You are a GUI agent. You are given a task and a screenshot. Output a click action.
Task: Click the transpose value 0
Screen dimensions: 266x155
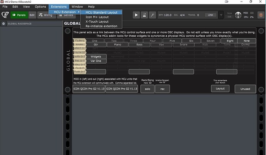[x=198, y=15]
